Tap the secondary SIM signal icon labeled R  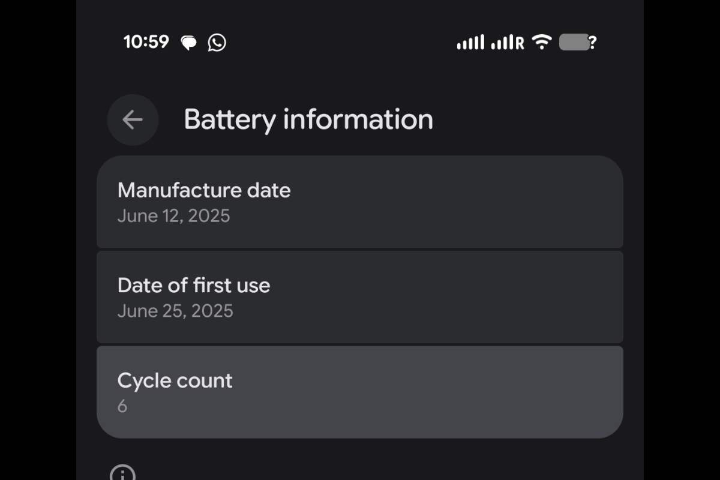pyautogui.click(x=507, y=42)
